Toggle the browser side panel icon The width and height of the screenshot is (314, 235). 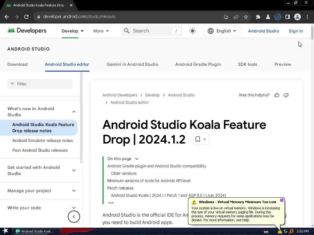click(x=288, y=17)
